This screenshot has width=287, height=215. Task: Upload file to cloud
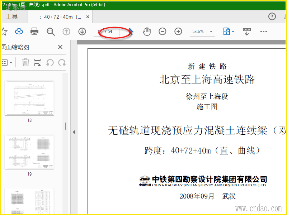19,32
